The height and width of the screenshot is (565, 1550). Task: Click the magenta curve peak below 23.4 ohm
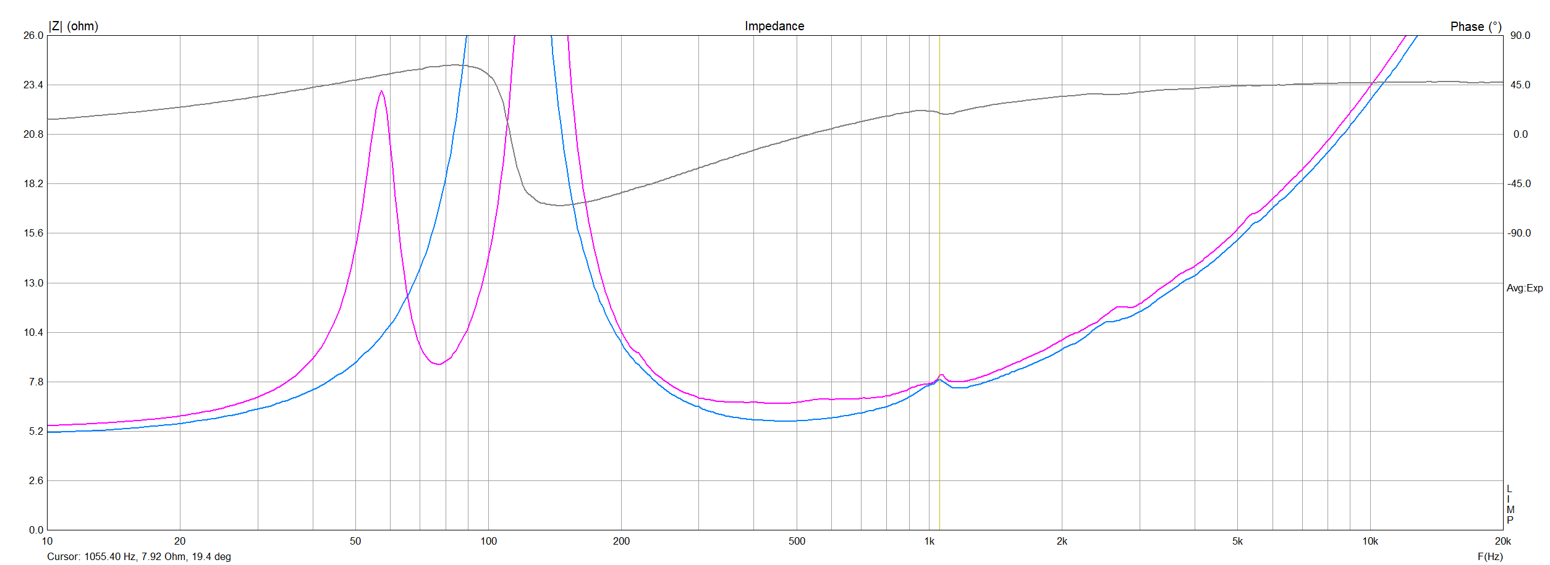(x=381, y=91)
